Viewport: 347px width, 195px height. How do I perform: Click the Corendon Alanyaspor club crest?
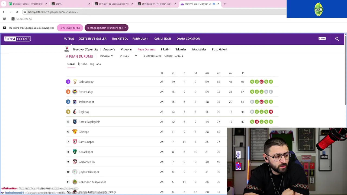(x=75, y=182)
